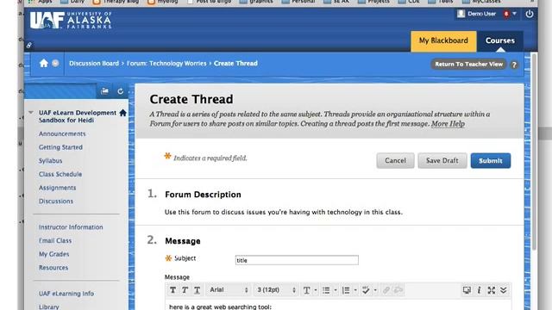Click the fullscreen expand icon in editor

click(492, 290)
